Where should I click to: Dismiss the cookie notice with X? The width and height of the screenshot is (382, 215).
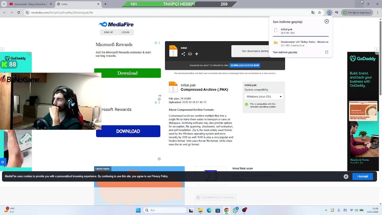pyautogui.click(x=346, y=176)
